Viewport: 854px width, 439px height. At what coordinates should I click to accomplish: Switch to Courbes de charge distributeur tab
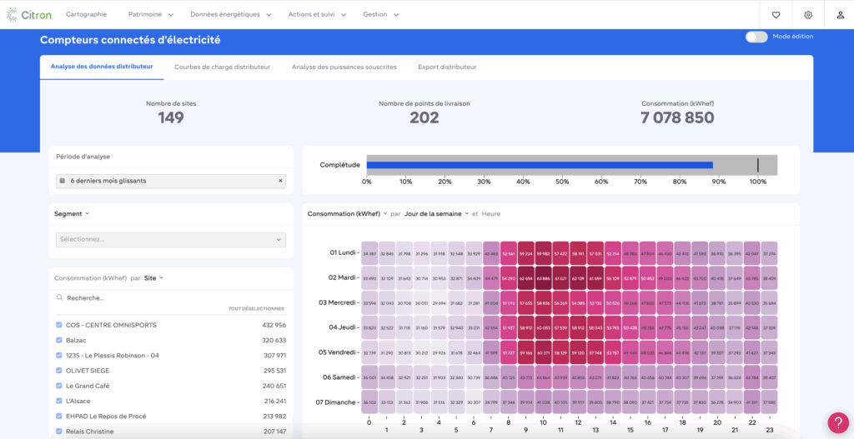coord(222,67)
